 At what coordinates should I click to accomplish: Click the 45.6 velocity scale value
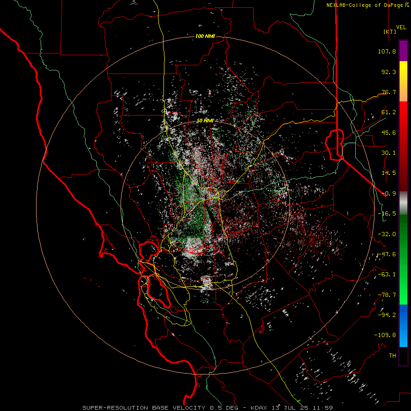pos(389,132)
